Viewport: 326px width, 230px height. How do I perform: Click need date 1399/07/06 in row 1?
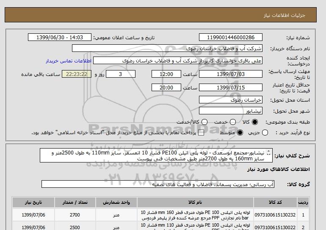point(33,215)
